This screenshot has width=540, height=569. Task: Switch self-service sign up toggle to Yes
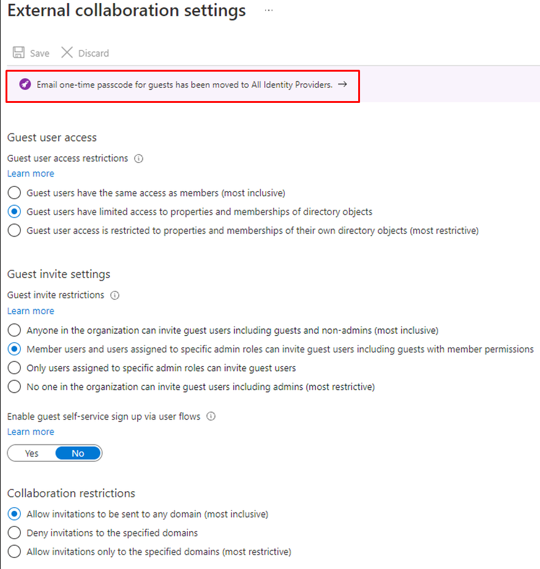coord(32,453)
